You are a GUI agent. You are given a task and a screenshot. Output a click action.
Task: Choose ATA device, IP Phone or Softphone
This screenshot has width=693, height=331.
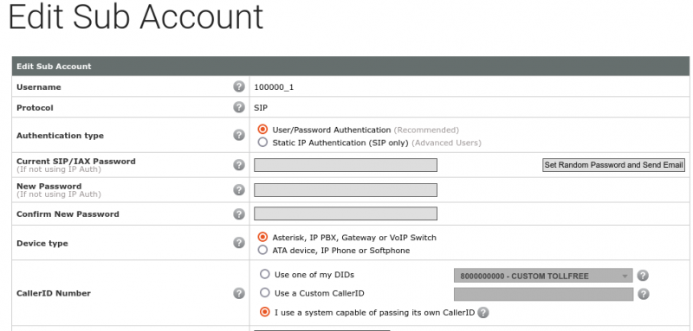coord(263,250)
